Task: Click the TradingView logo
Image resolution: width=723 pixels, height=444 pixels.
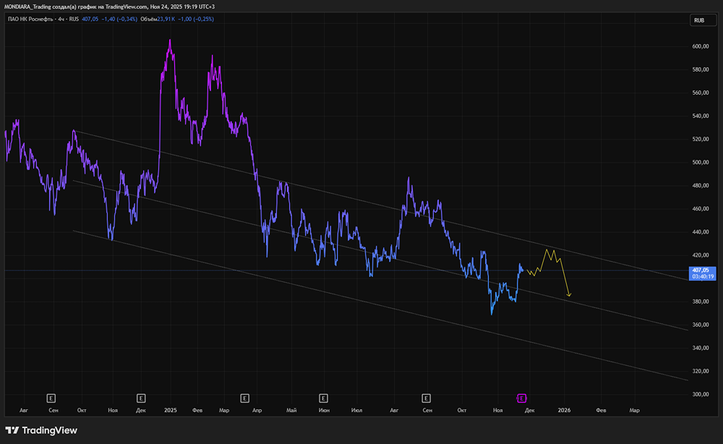Action: point(41,430)
